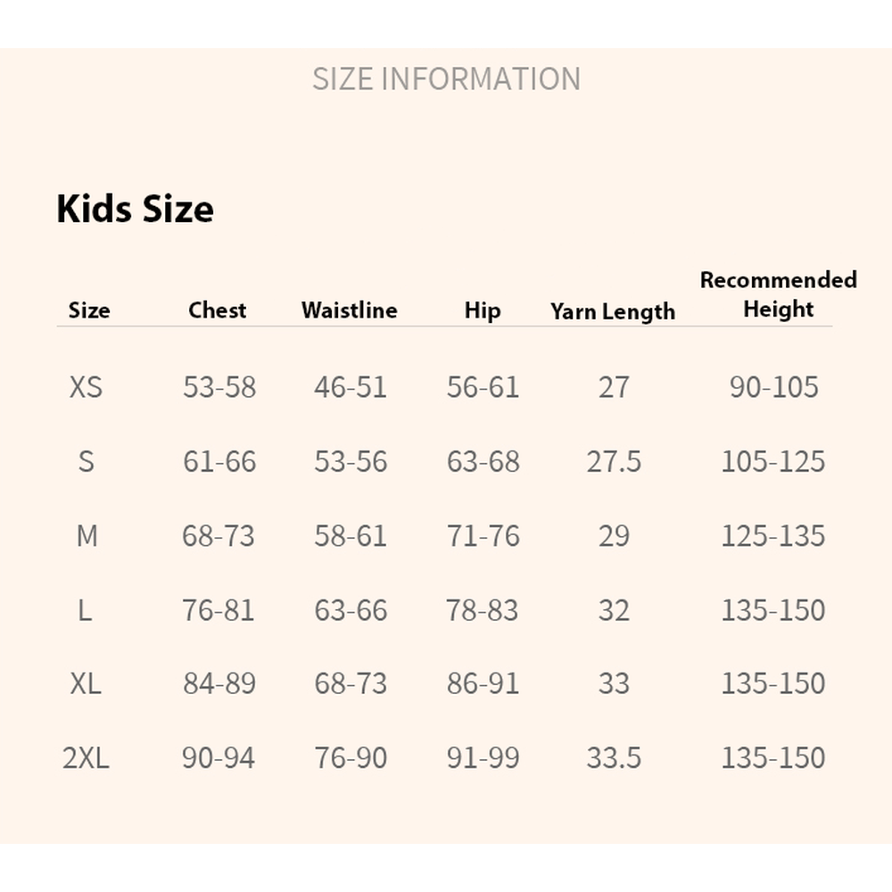Click recommended height 125-135 for size M
The image size is (892, 892).
pos(773,536)
